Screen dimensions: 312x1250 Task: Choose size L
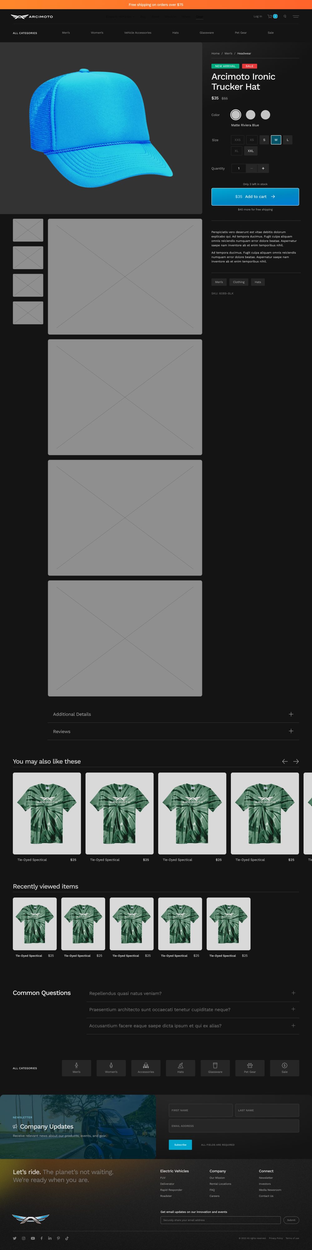[287, 140]
